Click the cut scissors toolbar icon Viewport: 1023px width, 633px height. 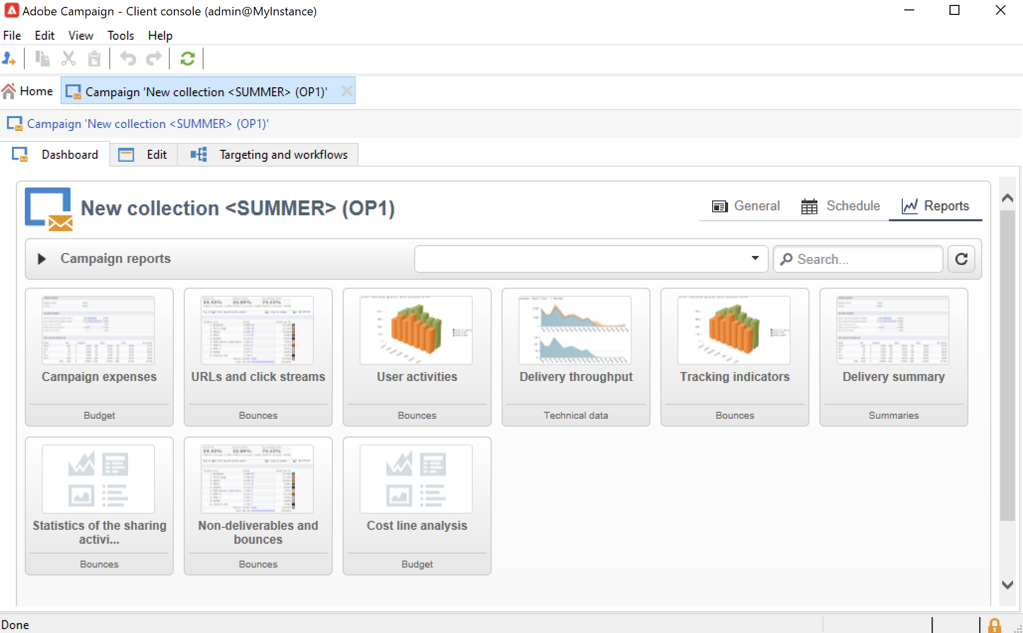tap(69, 59)
